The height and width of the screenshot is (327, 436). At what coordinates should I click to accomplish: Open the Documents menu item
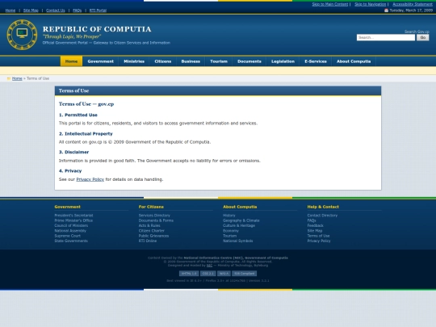pyautogui.click(x=249, y=61)
